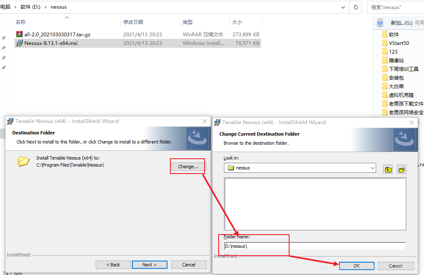Click the refresh button in Explorer address bar
The image size is (424, 275).
coord(356,7)
